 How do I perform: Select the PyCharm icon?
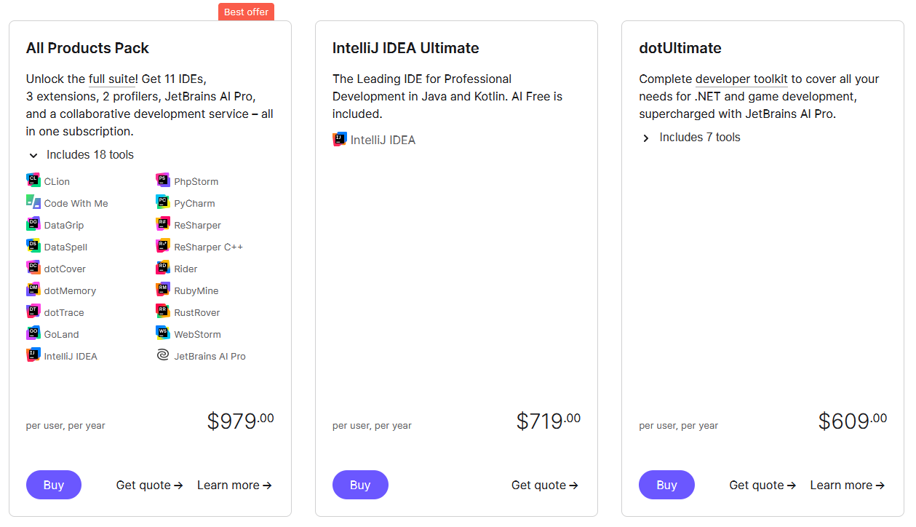click(163, 202)
